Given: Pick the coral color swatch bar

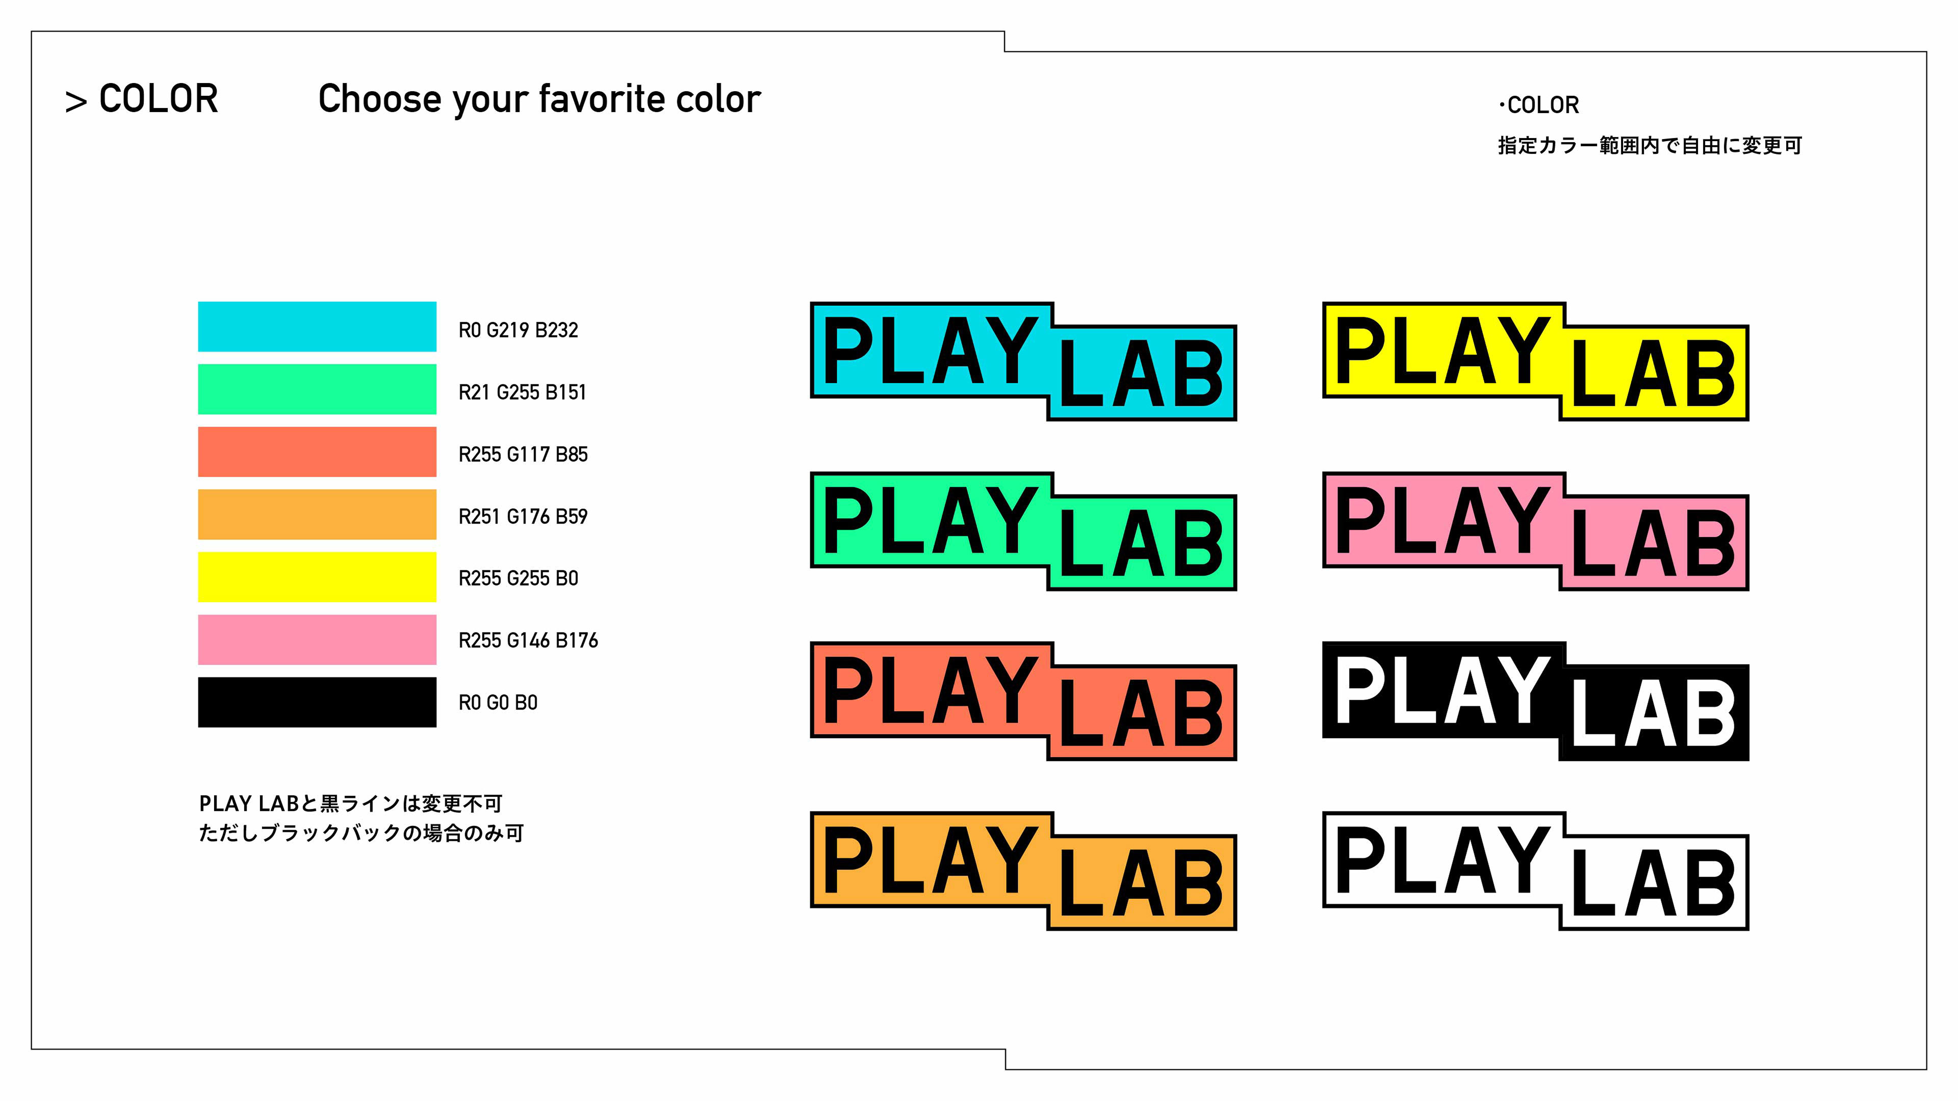Looking at the screenshot, I should pos(317,452).
